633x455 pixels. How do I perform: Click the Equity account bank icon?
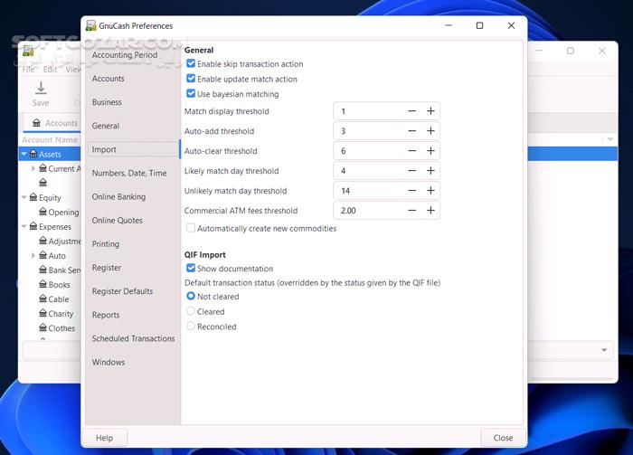click(x=33, y=198)
